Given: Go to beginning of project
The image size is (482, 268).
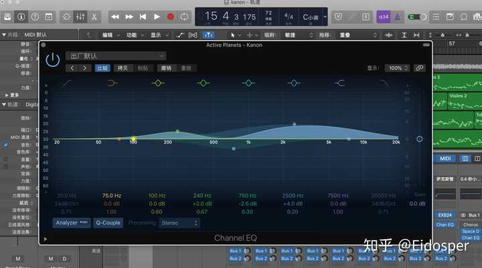Looking at the screenshot, I should 143,17.
